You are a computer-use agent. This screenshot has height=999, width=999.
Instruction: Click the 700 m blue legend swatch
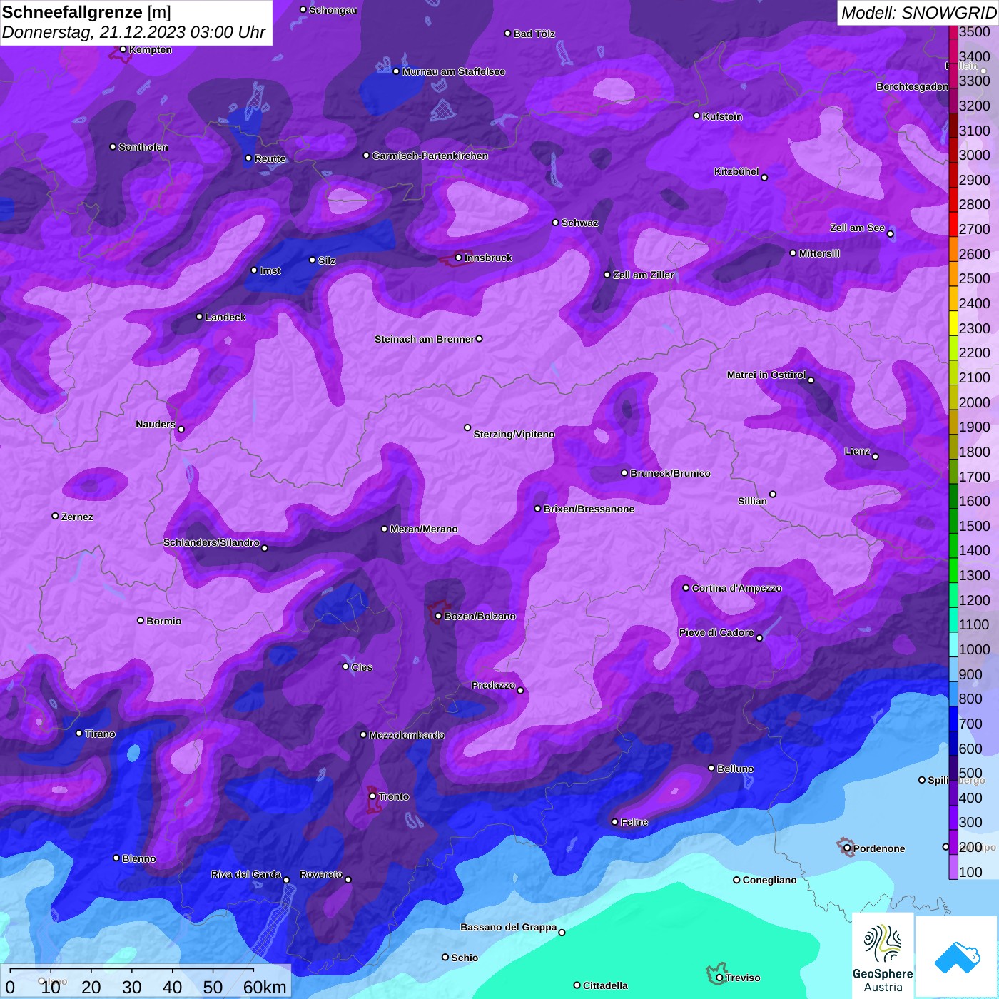pyautogui.click(x=953, y=719)
